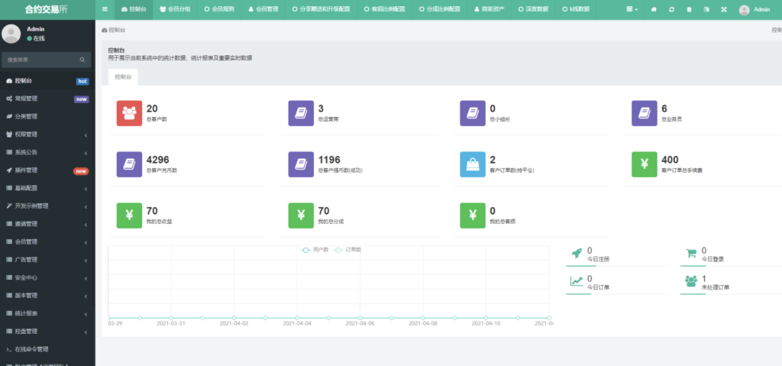Expand 权限管理 sidebar menu

point(47,134)
